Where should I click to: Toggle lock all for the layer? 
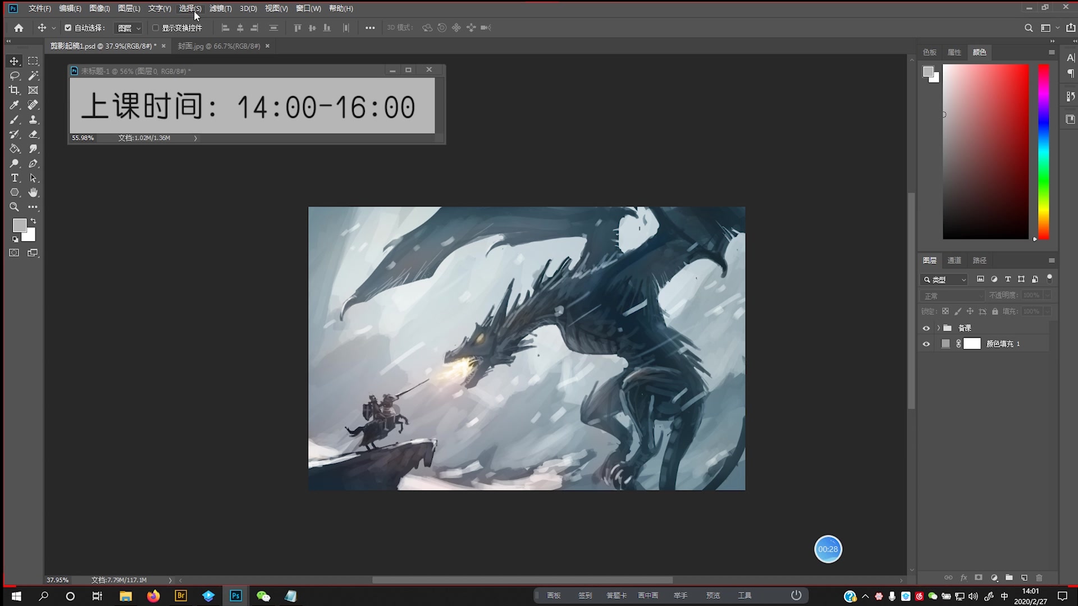[x=995, y=311]
